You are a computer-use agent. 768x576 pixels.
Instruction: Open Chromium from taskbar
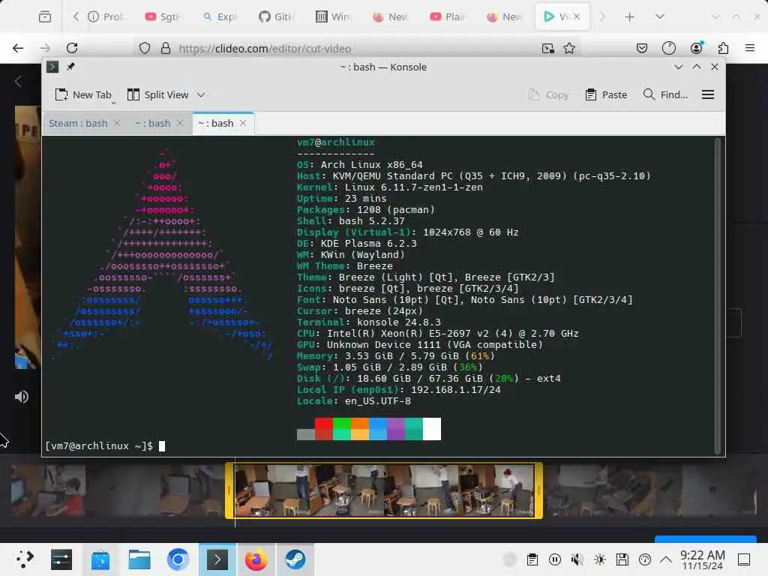[x=178, y=559]
